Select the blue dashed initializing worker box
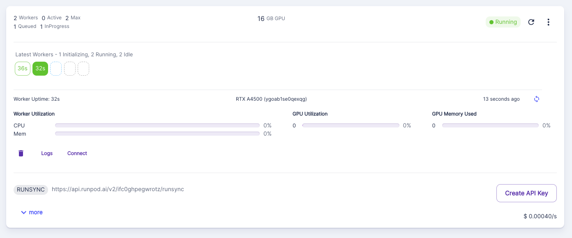This screenshot has height=238, width=572. point(56,69)
